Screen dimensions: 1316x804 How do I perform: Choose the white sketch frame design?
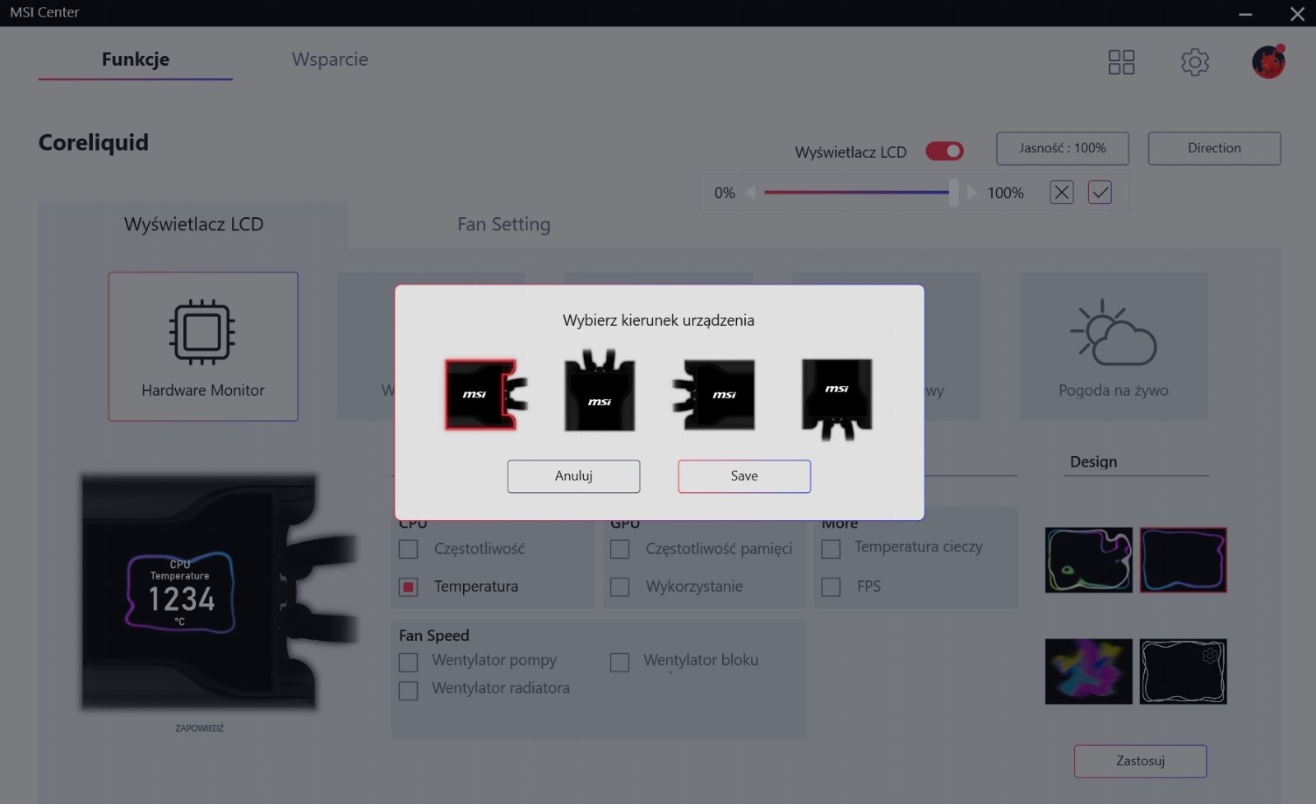point(1183,672)
